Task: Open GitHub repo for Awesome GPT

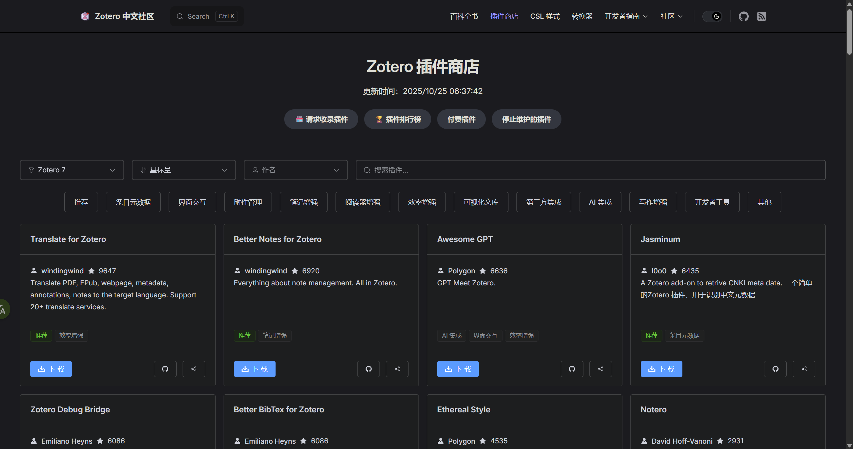Action: tap(572, 369)
